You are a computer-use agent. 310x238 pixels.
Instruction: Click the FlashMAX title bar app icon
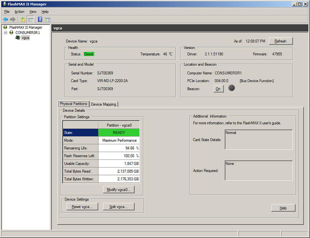[x=5, y=4]
